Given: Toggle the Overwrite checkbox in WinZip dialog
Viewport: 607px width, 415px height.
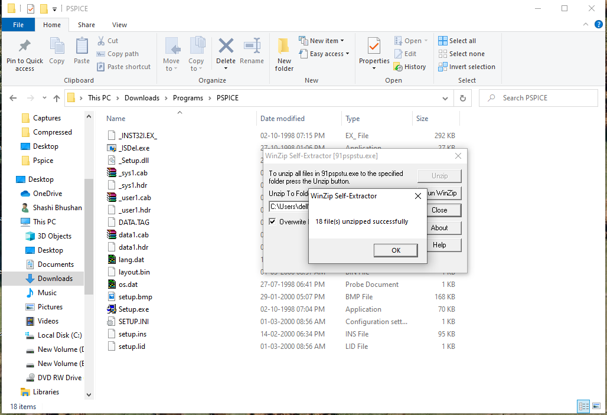Looking at the screenshot, I should [x=272, y=221].
